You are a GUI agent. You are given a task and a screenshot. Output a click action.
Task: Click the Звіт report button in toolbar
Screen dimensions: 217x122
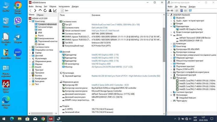pos(64,10)
